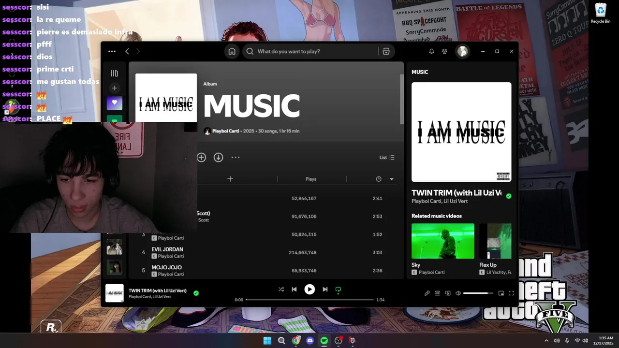Open Playboi Carti link under EVIL J0RDAN

click(x=171, y=256)
